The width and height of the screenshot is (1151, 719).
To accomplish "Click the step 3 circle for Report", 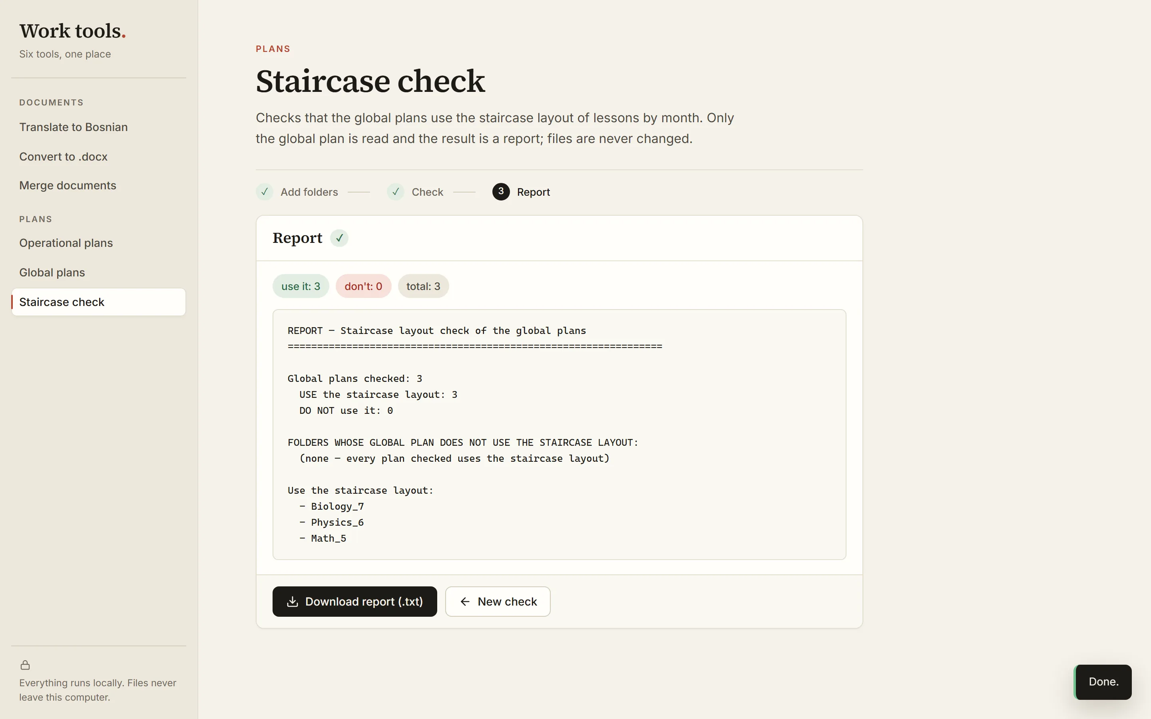I will tap(501, 192).
